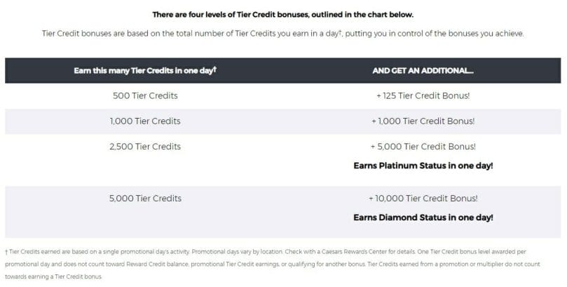
Task: Select the "+ 125 Tier Credit Bonus!" cell
Action: click(423, 95)
